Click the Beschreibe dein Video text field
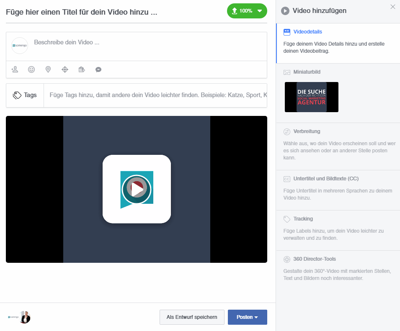Viewport: 400px width, 331px height. (x=147, y=43)
